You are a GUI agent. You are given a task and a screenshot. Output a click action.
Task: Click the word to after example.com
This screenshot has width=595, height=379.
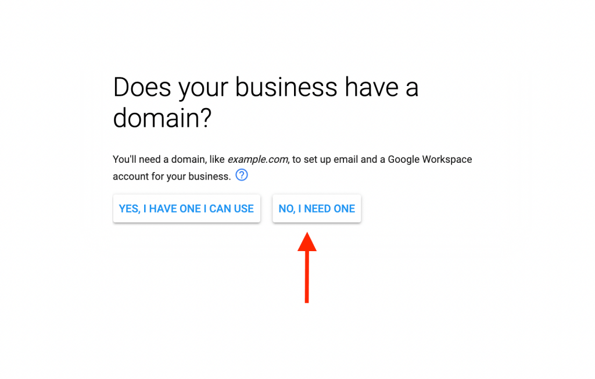(x=297, y=160)
